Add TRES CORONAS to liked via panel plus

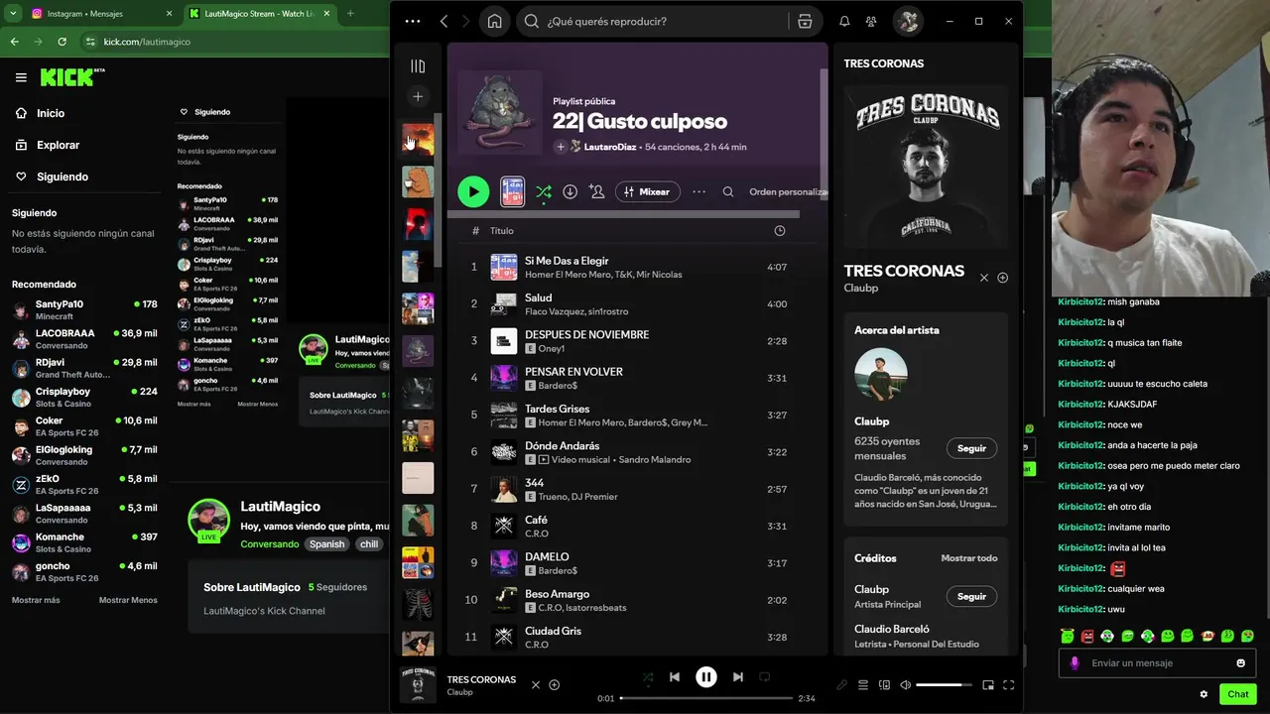1002,278
